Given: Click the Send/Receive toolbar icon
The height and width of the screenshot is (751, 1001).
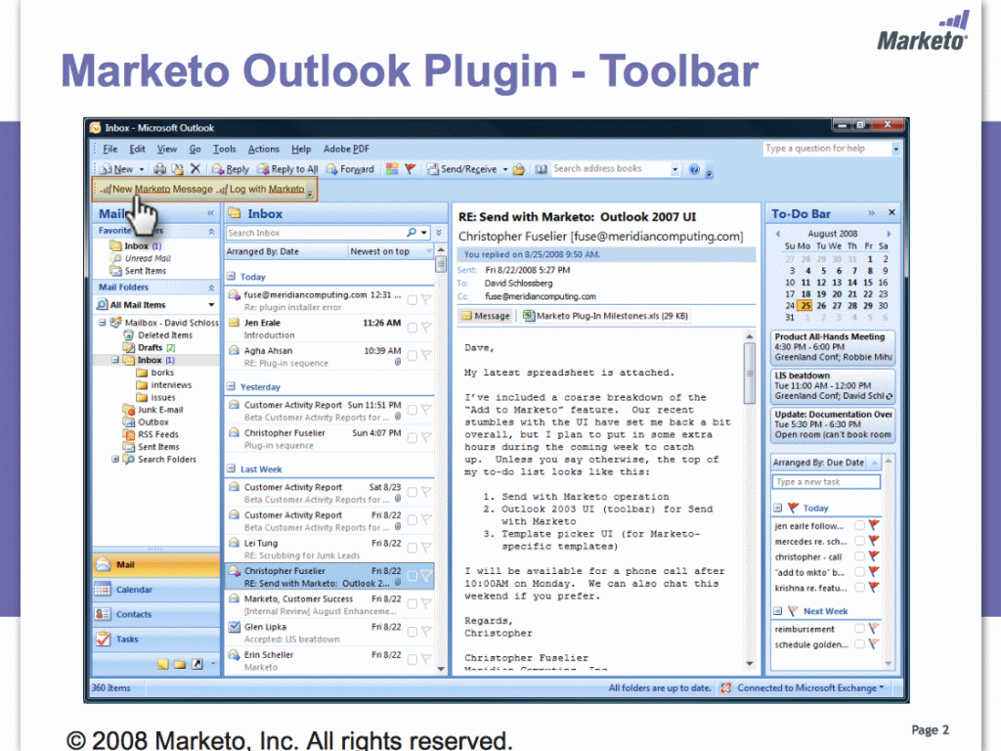Looking at the screenshot, I should click(x=465, y=168).
